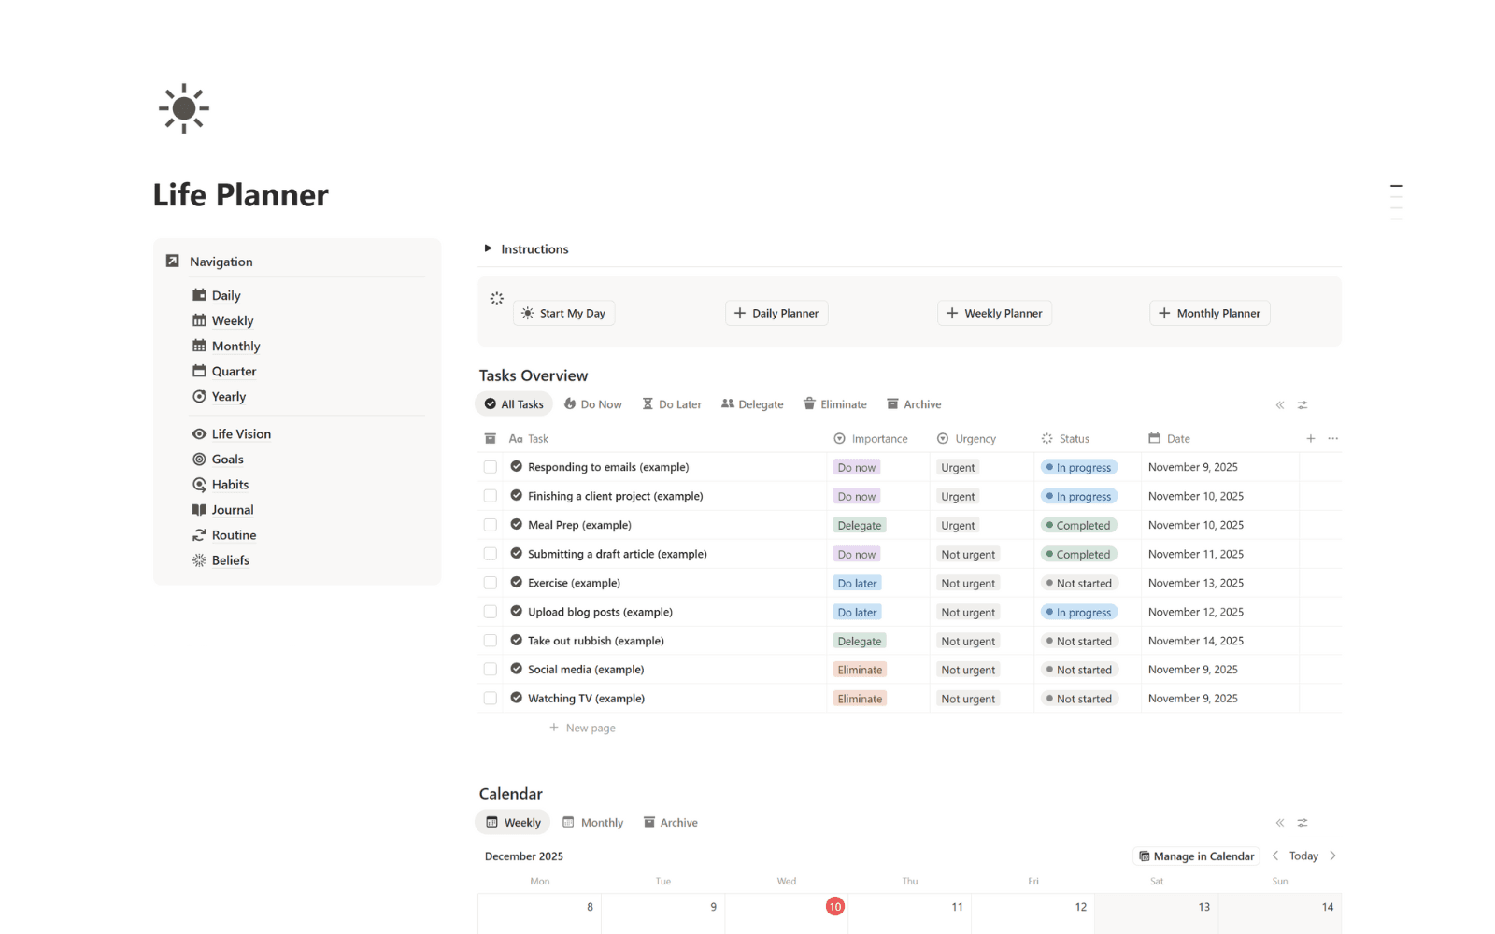Click the New page row under the task table

tap(582, 727)
